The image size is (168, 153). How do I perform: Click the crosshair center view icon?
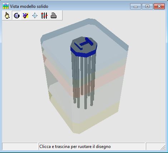pyautogui.click(x=35, y=15)
